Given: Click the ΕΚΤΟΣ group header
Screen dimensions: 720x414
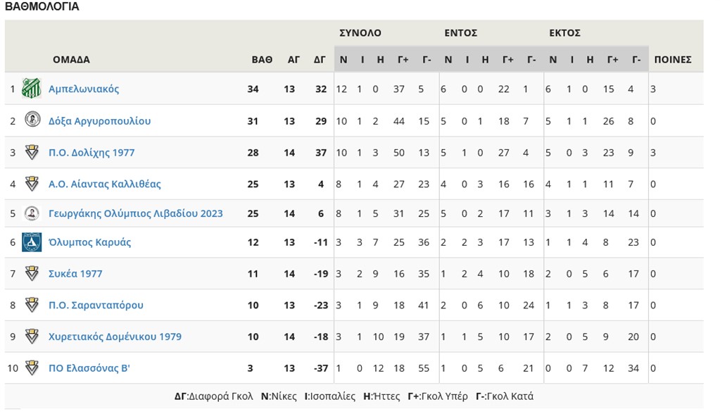Looking at the screenshot, I should point(564,33).
